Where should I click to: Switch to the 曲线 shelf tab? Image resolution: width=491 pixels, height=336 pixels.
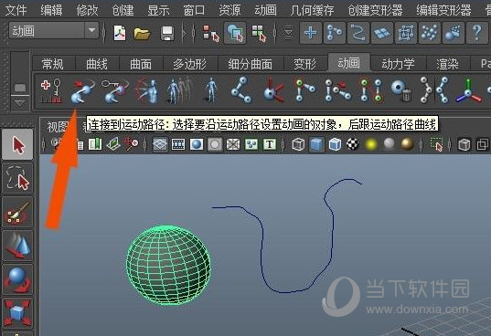pyautogui.click(x=97, y=64)
